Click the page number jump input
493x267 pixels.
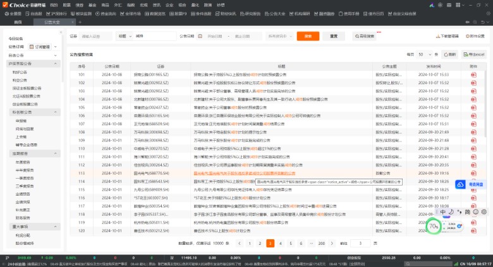(x=361, y=243)
